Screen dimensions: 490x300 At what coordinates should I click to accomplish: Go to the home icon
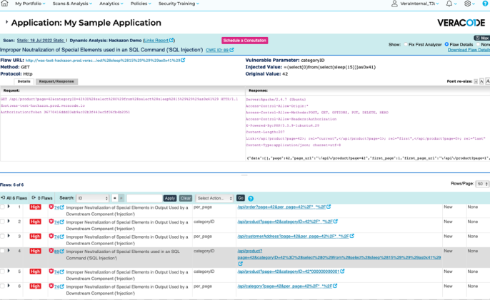pyautogui.click(x=4, y=4)
